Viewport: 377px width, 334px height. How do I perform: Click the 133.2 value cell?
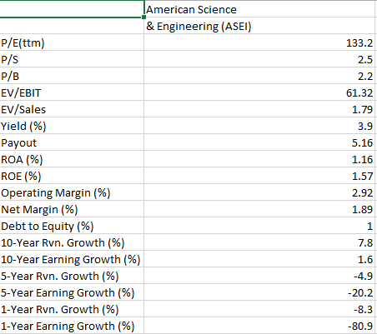[259, 42]
